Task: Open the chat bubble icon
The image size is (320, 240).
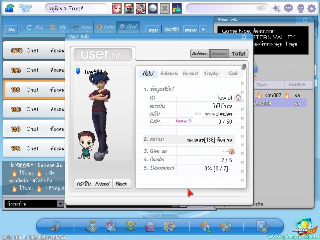Action: [288, 8]
